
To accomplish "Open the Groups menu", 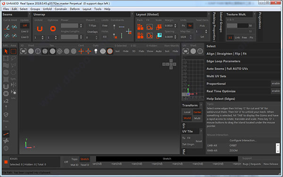I will [35, 9].
